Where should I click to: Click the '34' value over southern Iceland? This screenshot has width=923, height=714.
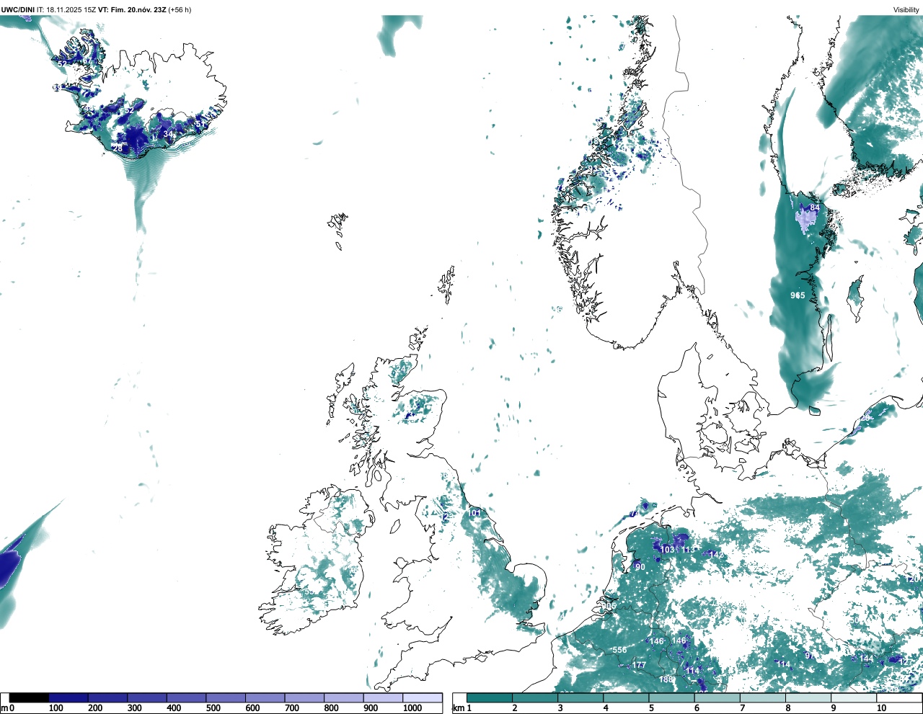click(168, 134)
